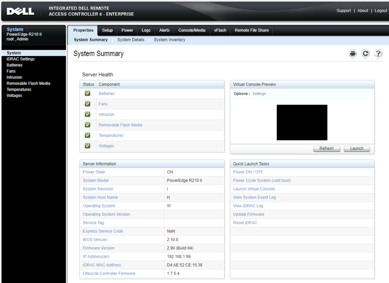Open iDRAC Settings in the sidebar
Viewport: 389px width, 283px height.
[x=21, y=59]
